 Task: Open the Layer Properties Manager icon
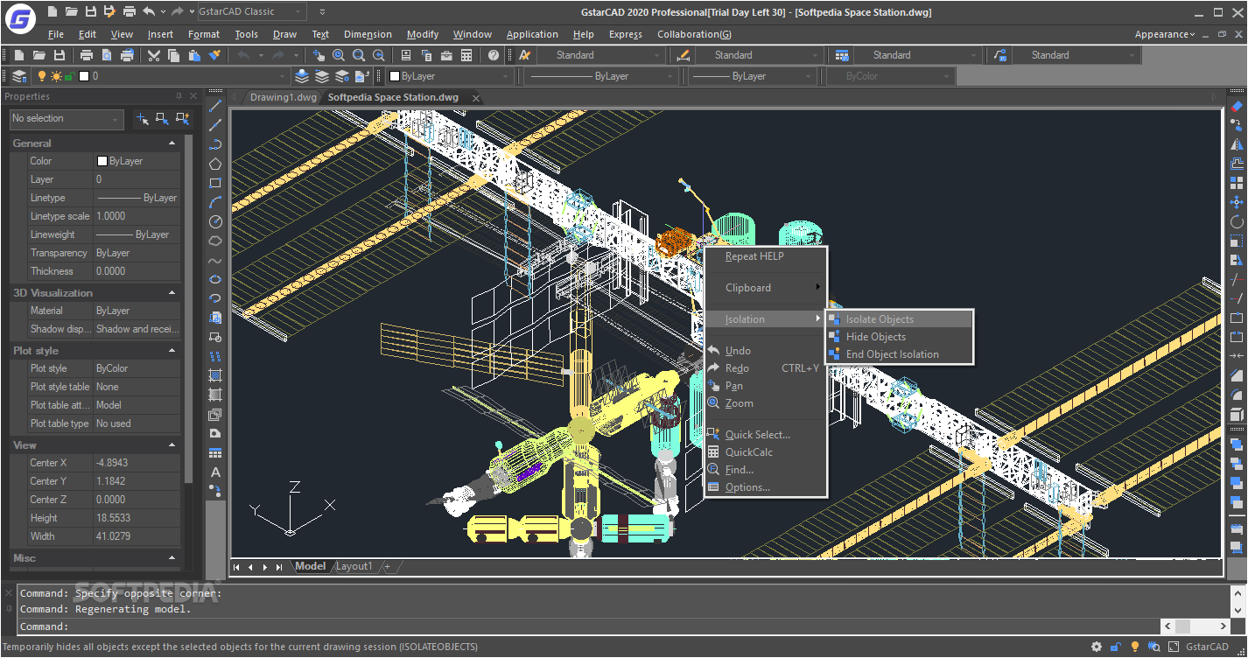click(19, 76)
